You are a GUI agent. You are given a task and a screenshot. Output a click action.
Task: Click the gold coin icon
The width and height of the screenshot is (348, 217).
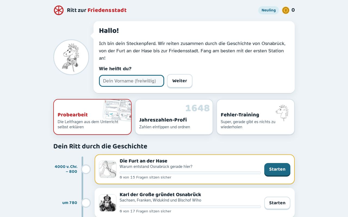[286, 10]
